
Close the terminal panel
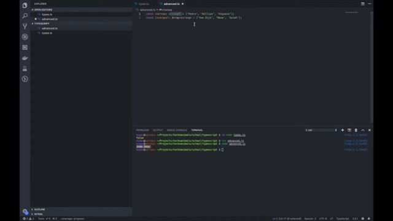coord(370,130)
